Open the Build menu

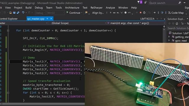(x=28, y=8)
